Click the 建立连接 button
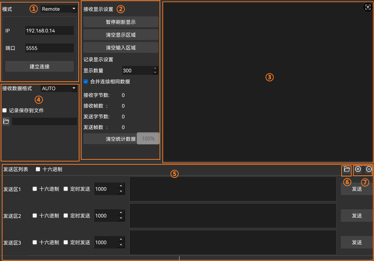374x261 pixels. (x=40, y=67)
